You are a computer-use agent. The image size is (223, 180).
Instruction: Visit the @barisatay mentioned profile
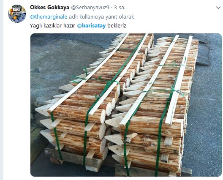pos(91,26)
